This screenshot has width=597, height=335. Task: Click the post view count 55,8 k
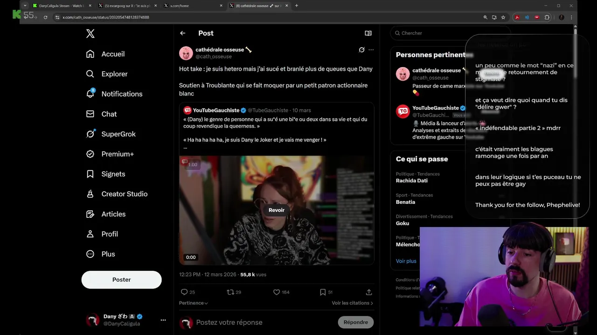coord(253,275)
